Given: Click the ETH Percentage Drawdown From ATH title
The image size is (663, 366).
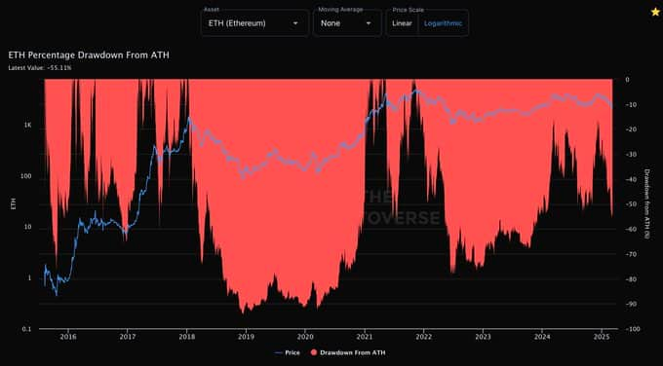Looking at the screenshot, I should coord(89,55).
